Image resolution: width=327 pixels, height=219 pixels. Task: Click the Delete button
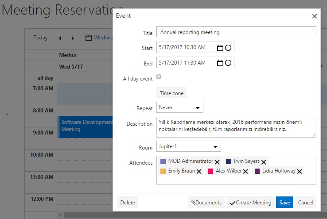pos(128,202)
